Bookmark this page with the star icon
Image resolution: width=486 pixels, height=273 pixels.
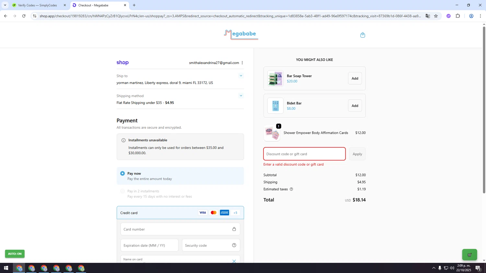(436, 16)
